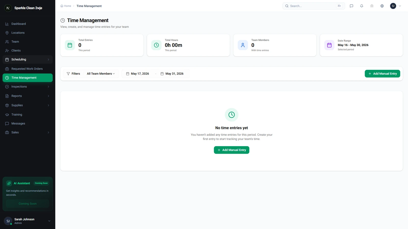Click the Date Range purple calendar icon

[329, 45]
